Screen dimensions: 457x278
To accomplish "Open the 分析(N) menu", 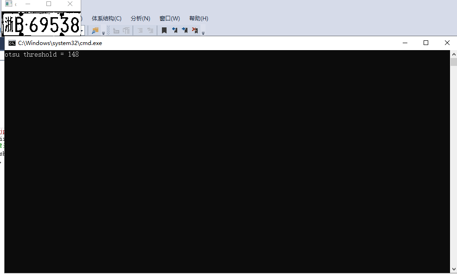I will coord(141,19).
